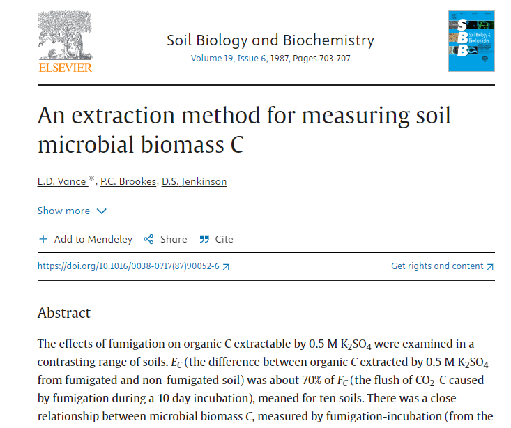Click the asterisk next to E.D. Vance
This screenshot has width=511, height=428.
click(92, 181)
